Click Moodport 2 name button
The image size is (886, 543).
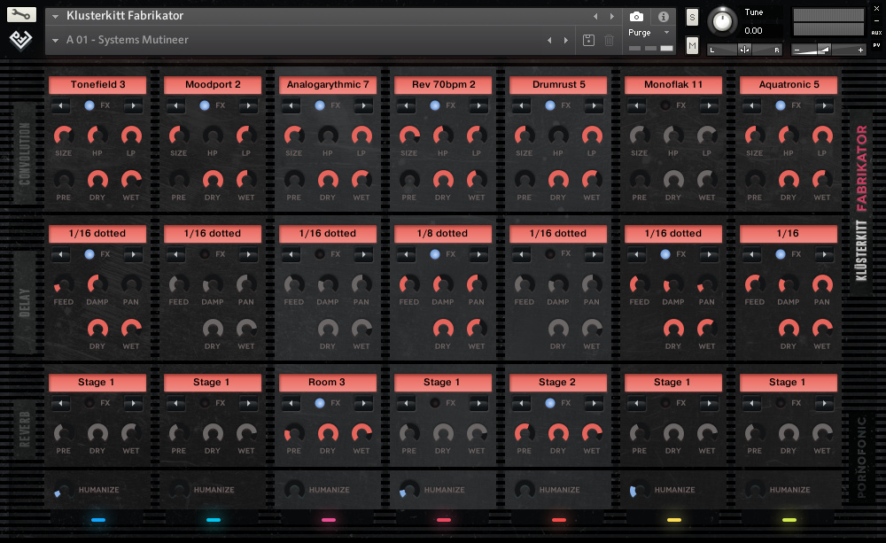click(213, 85)
